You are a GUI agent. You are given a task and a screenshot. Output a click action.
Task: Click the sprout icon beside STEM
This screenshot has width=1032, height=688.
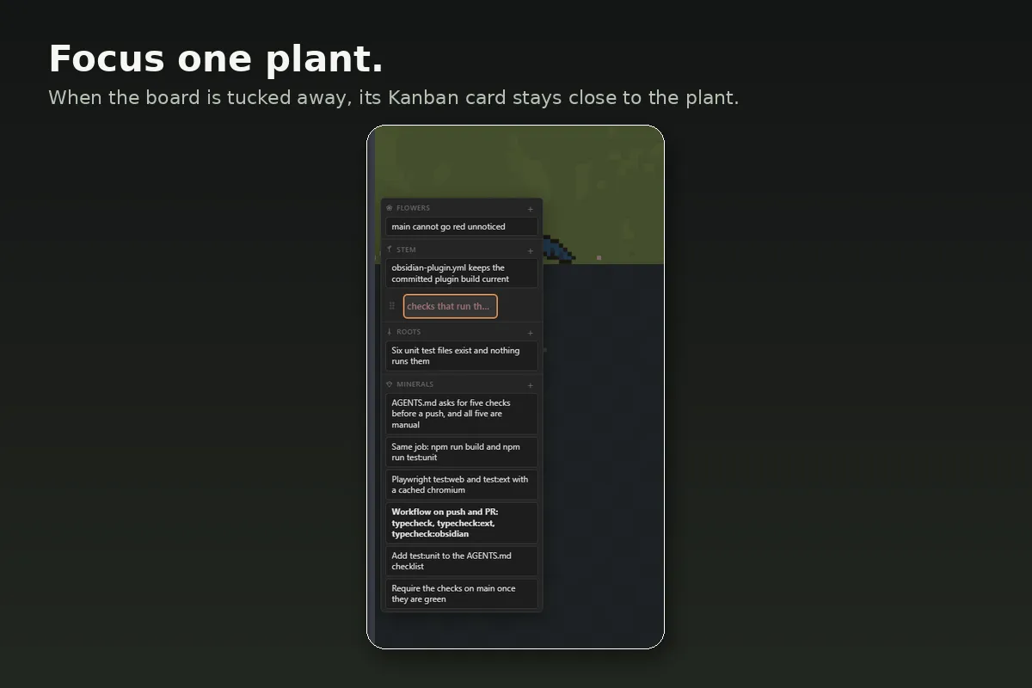[390, 249]
